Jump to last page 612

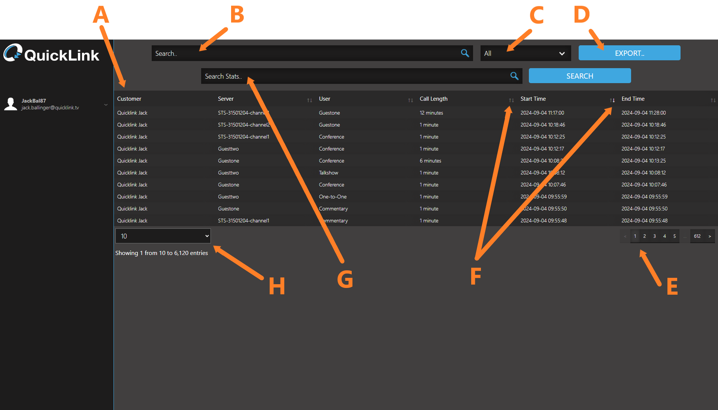[697, 236]
